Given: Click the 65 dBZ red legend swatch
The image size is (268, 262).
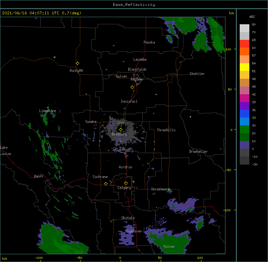Looking at the screenshot, I should pos(244,44).
